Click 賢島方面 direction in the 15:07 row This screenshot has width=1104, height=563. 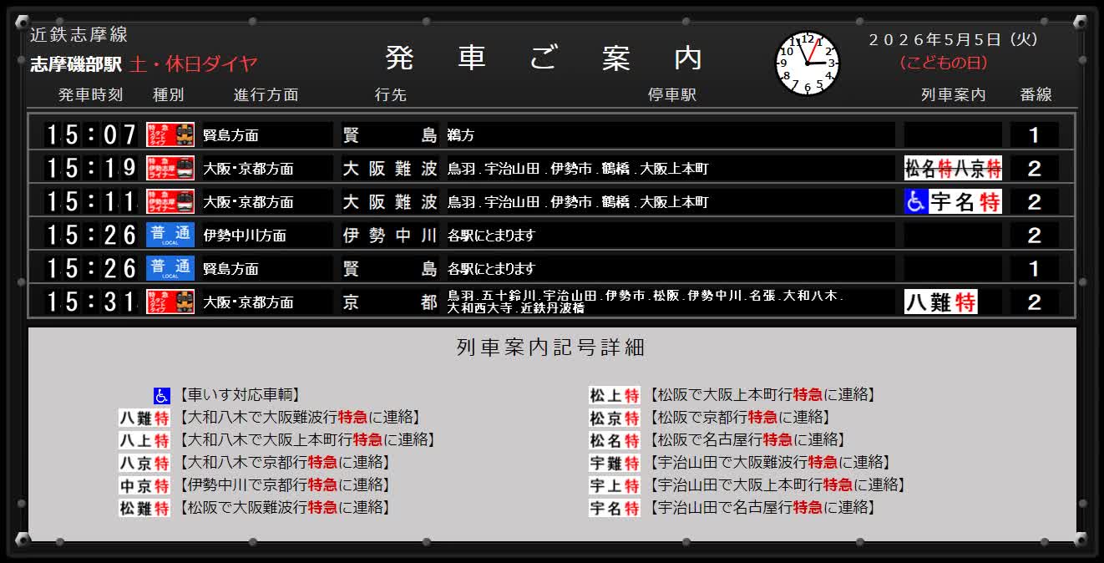(x=231, y=135)
